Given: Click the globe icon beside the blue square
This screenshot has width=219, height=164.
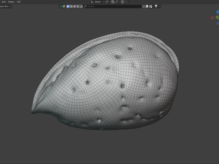Looking at the screenshot, I should click(x=71, y=6).
